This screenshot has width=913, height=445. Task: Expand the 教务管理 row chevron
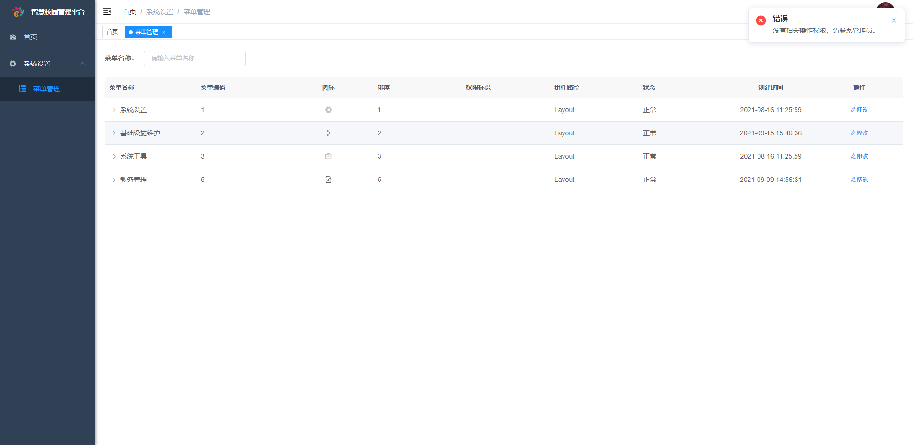[114, 180]
